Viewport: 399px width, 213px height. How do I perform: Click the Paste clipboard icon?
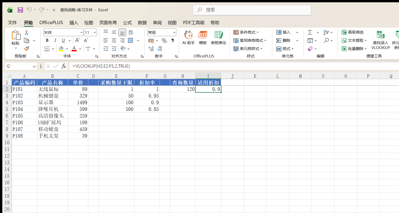[15, 35]
